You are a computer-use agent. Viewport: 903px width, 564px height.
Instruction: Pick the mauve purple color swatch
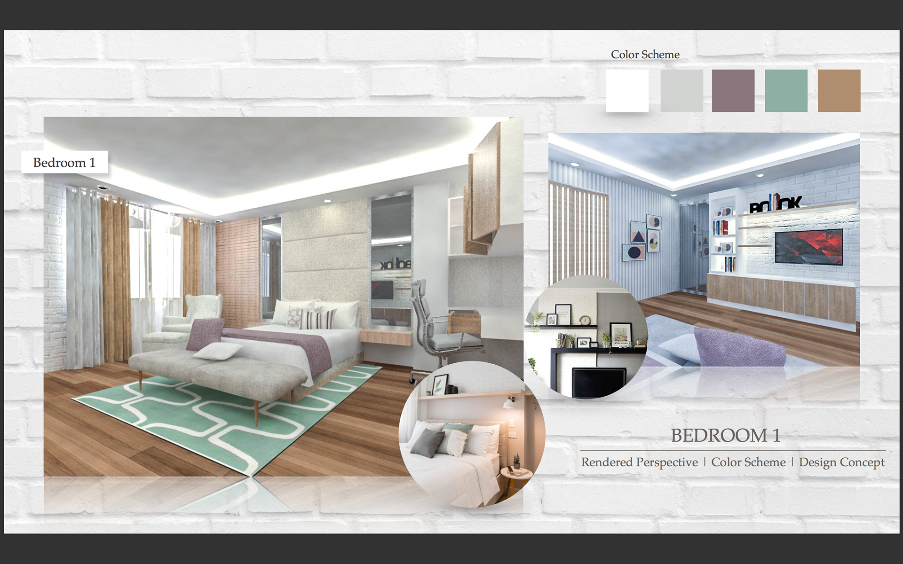(733, 91)
